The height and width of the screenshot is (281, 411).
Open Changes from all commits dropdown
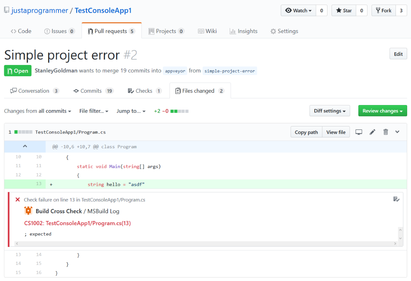[x=38, y=111]
